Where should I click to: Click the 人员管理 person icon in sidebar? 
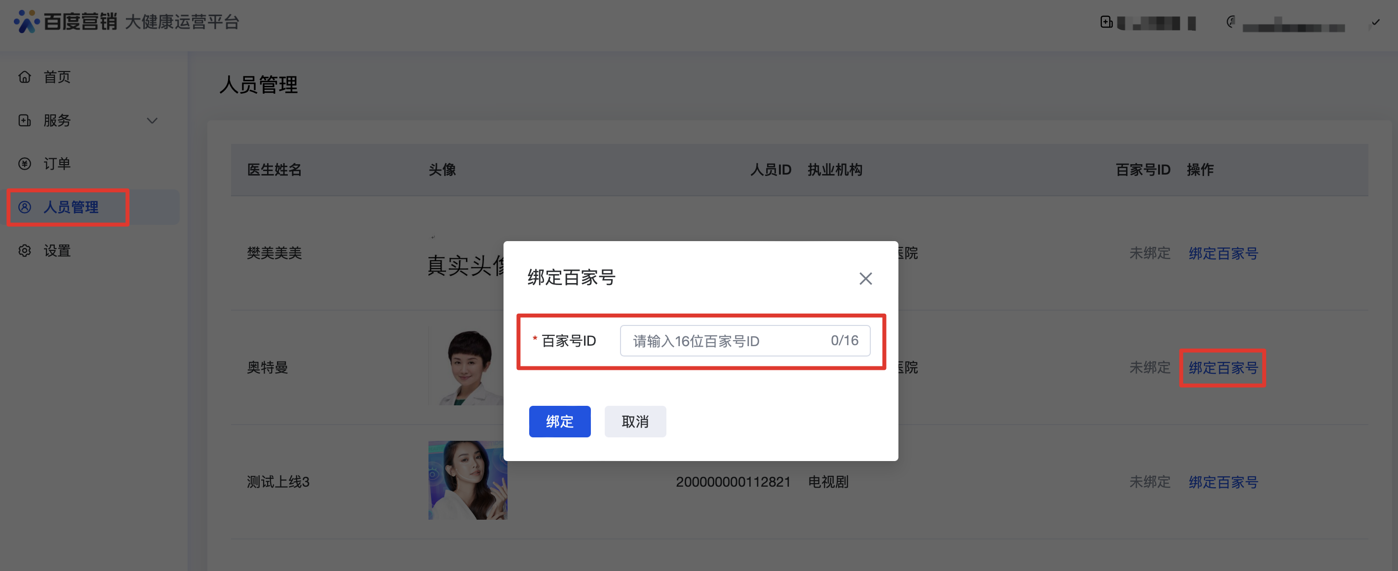pyautogui.click(x=25, y=207)
